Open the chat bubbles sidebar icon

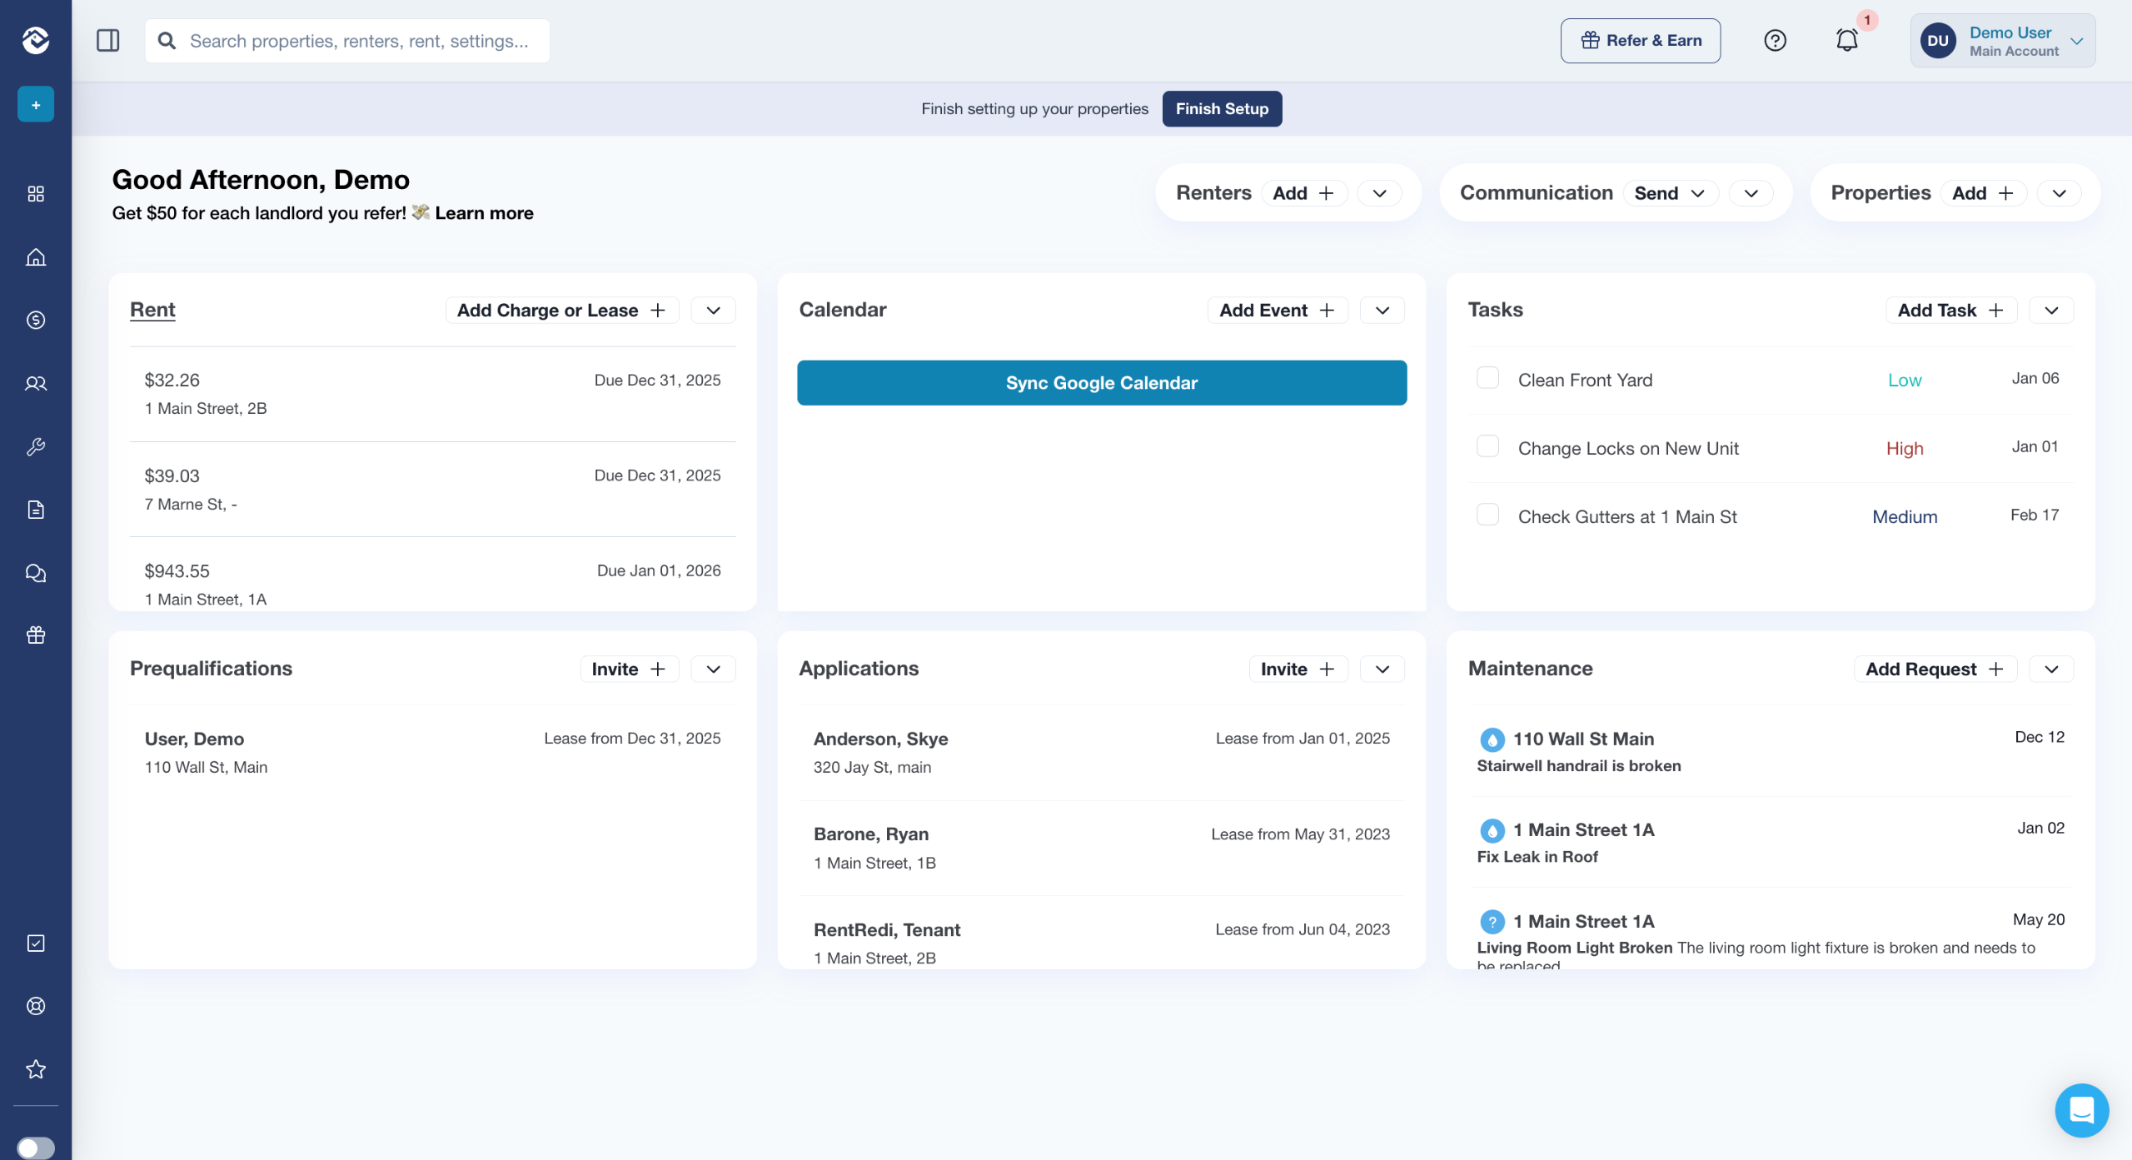click(x=36, y=573)
